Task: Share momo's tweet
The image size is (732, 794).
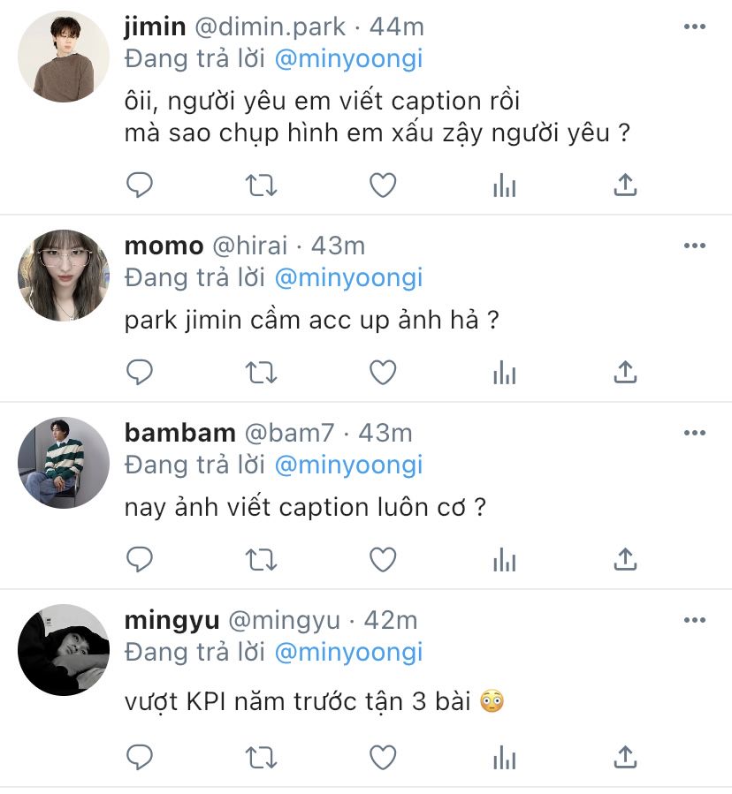Action: (625, 372)
